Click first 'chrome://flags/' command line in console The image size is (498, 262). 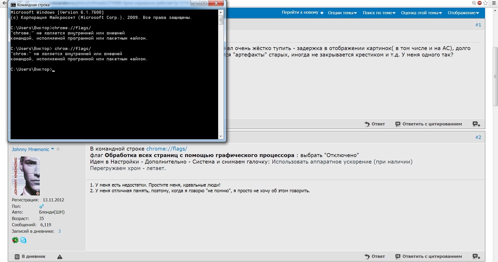51,28
